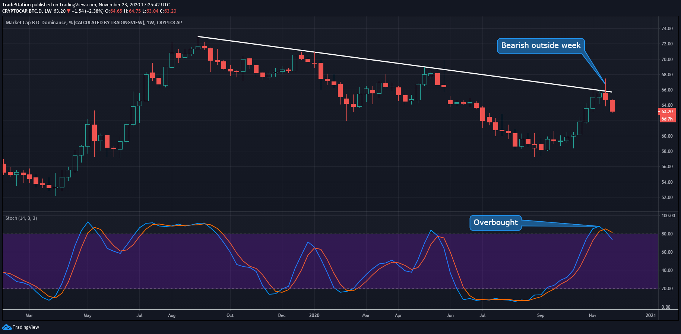This screenshot has height=334, width=681.
Task: Click the Aug label on time axis
Action: pyautogui.click(x=172, y=315)
